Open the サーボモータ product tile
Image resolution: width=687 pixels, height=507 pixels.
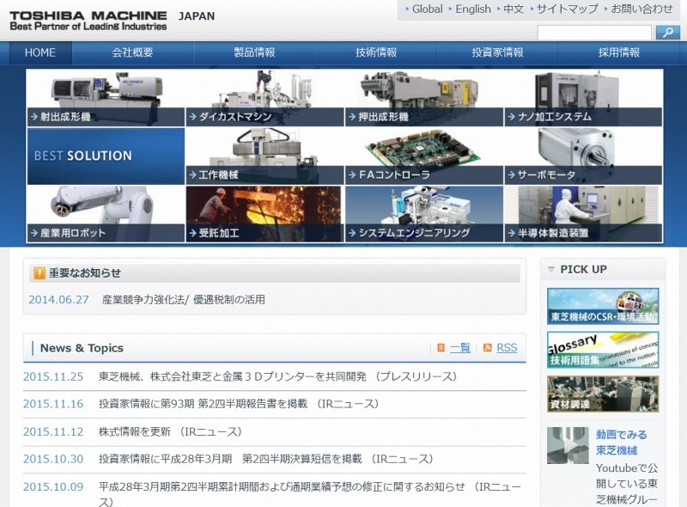click(583, 156)
